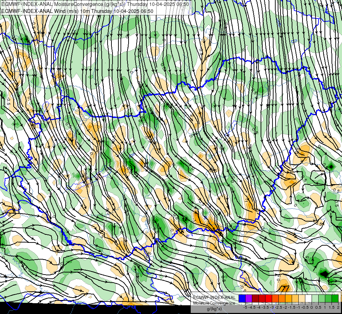The image size is (342, 314).
Task: Select the white legend swatch near 0
Action: (x=308, y=298)
